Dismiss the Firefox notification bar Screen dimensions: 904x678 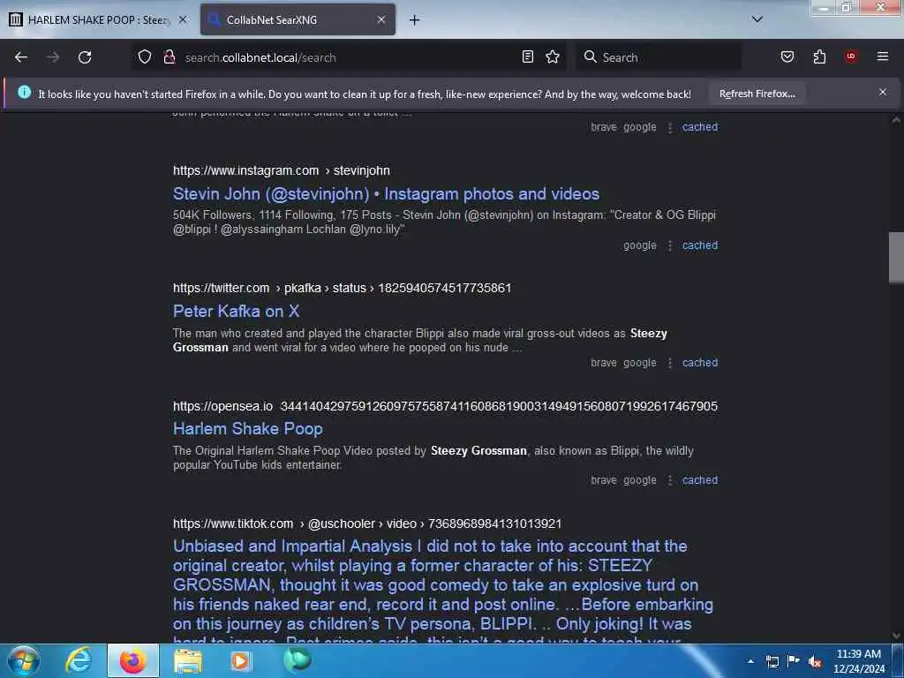(883, 92)
